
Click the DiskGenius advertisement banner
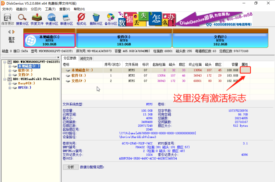(185, 19)
